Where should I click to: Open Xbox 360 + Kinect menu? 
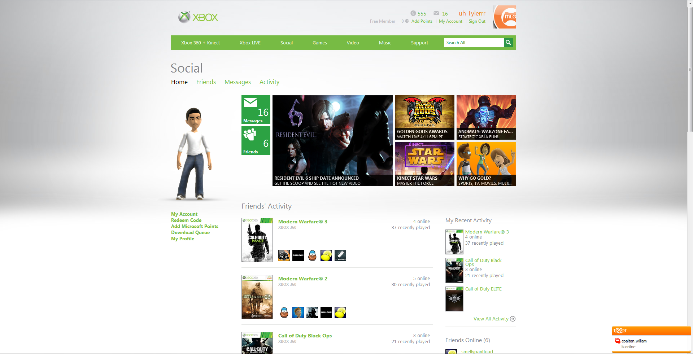click(x=200, y=43)
